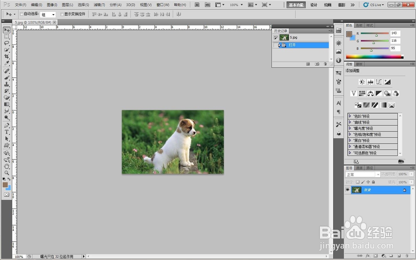
Task: Switch to the 设计 workspace
Action: [x=314, y=5]
